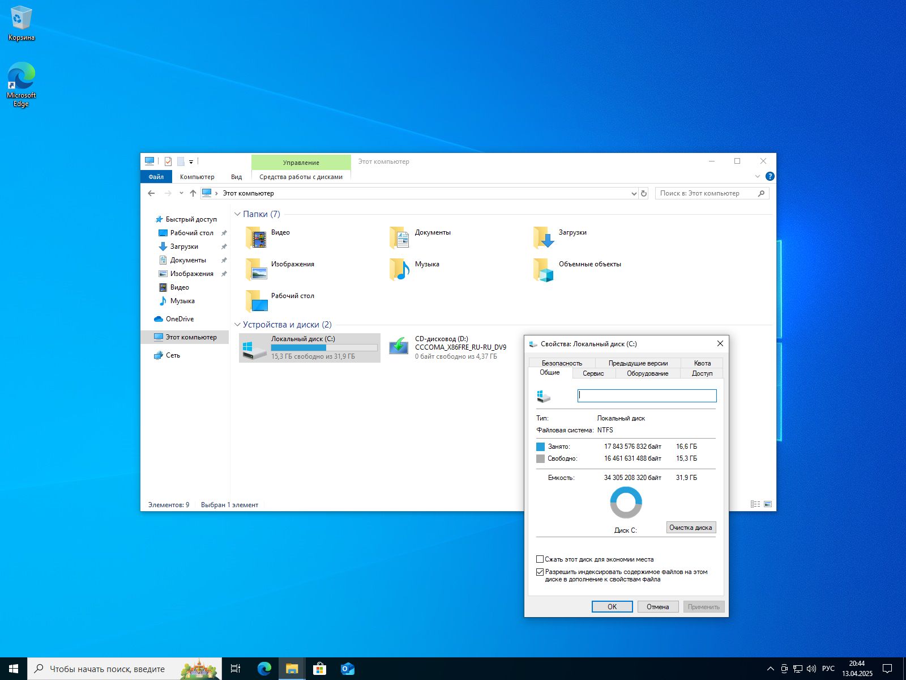
Task: Switch to the Сервис tab
Action: [x=593, y=373]
